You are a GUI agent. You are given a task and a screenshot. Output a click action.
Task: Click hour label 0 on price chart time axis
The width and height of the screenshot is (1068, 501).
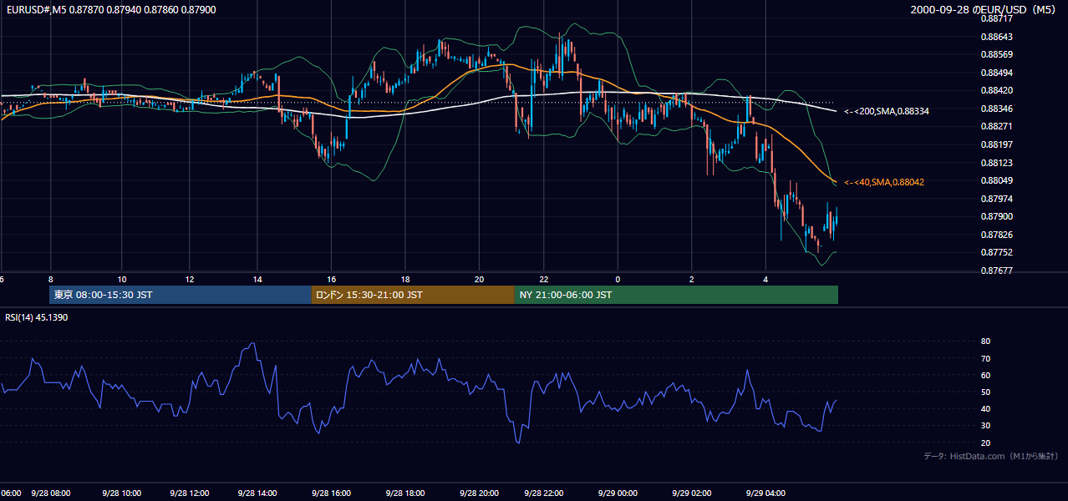tap(618, 279)
